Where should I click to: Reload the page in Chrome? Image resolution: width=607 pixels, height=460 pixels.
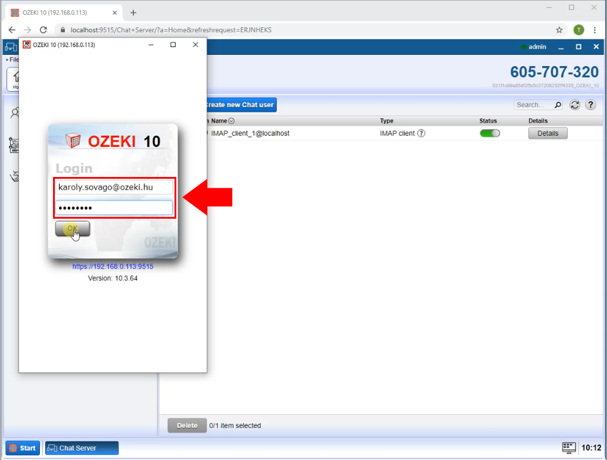pos(43,30)
